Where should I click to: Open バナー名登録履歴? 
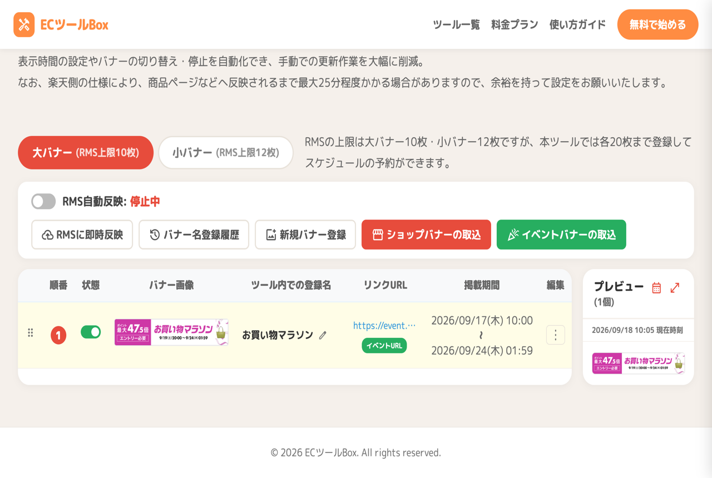click(194, 235)
